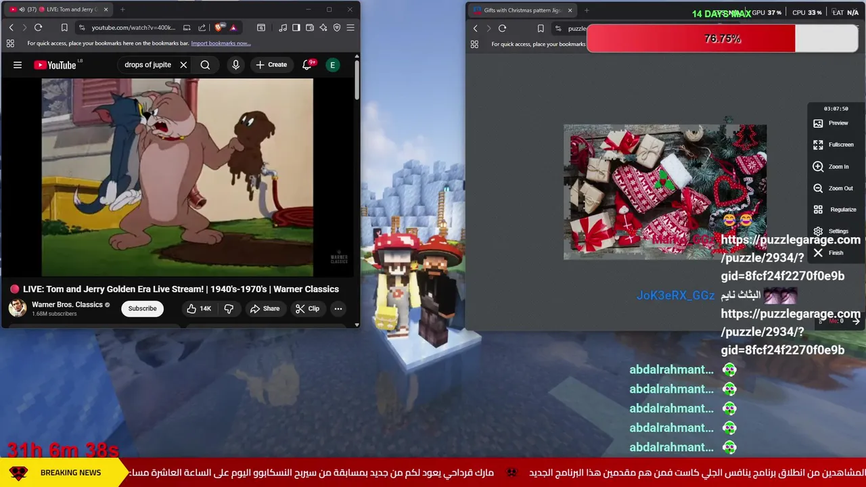The height and width of the screenshot is (487, 866).
Task: Open the apps grid in YouTube window's bookmarks bar
Action: pos(10,43)
